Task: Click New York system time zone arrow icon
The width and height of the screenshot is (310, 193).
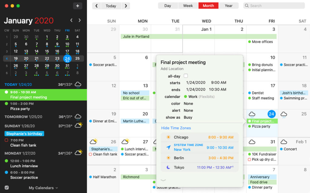Action: pos(168,147)
